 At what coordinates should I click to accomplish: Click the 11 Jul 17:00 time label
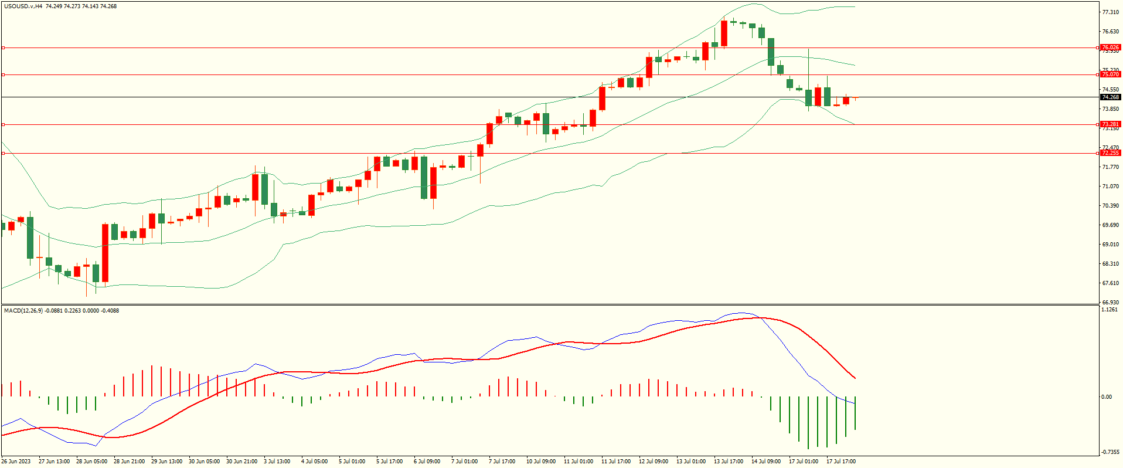point(615,462)
